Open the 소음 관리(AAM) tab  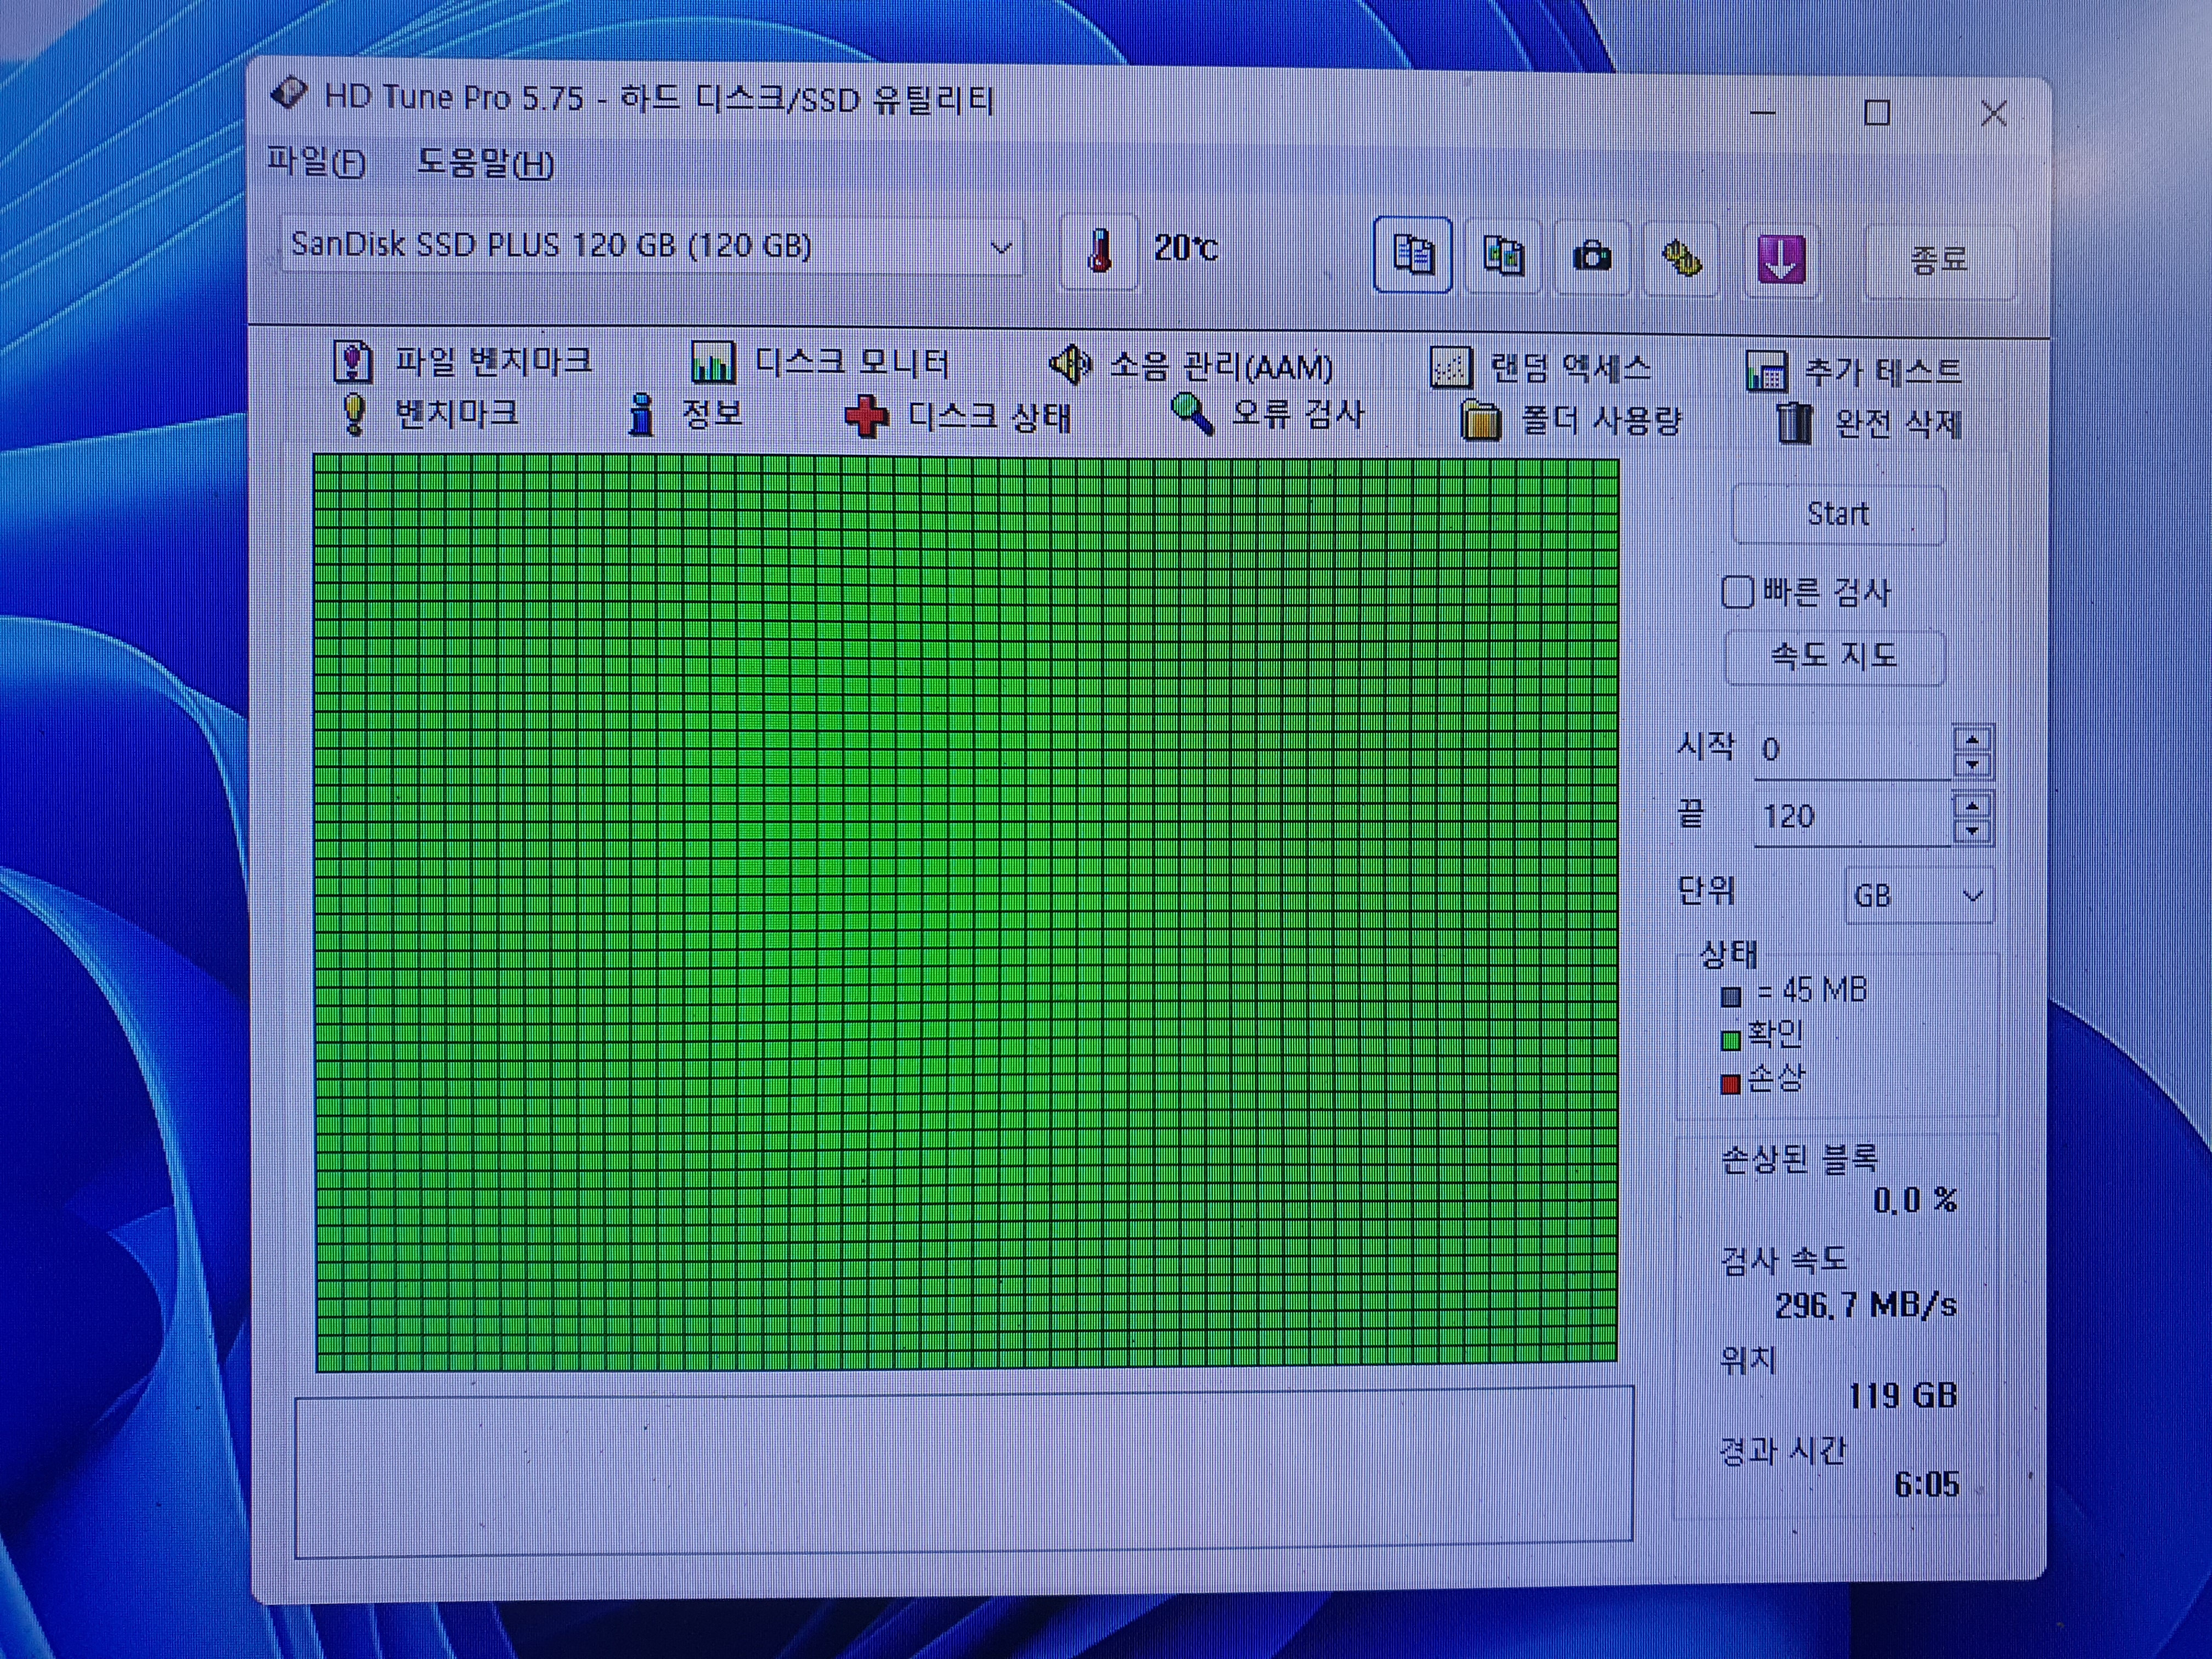click(x=1191, y=366)
